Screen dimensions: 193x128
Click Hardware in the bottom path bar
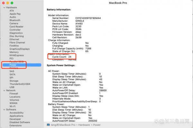coord(84,125)
